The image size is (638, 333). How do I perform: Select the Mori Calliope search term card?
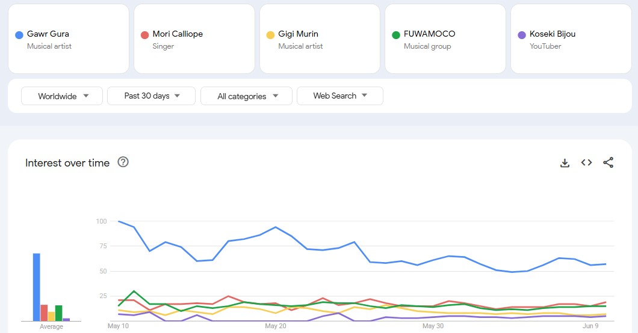(194, 39)
